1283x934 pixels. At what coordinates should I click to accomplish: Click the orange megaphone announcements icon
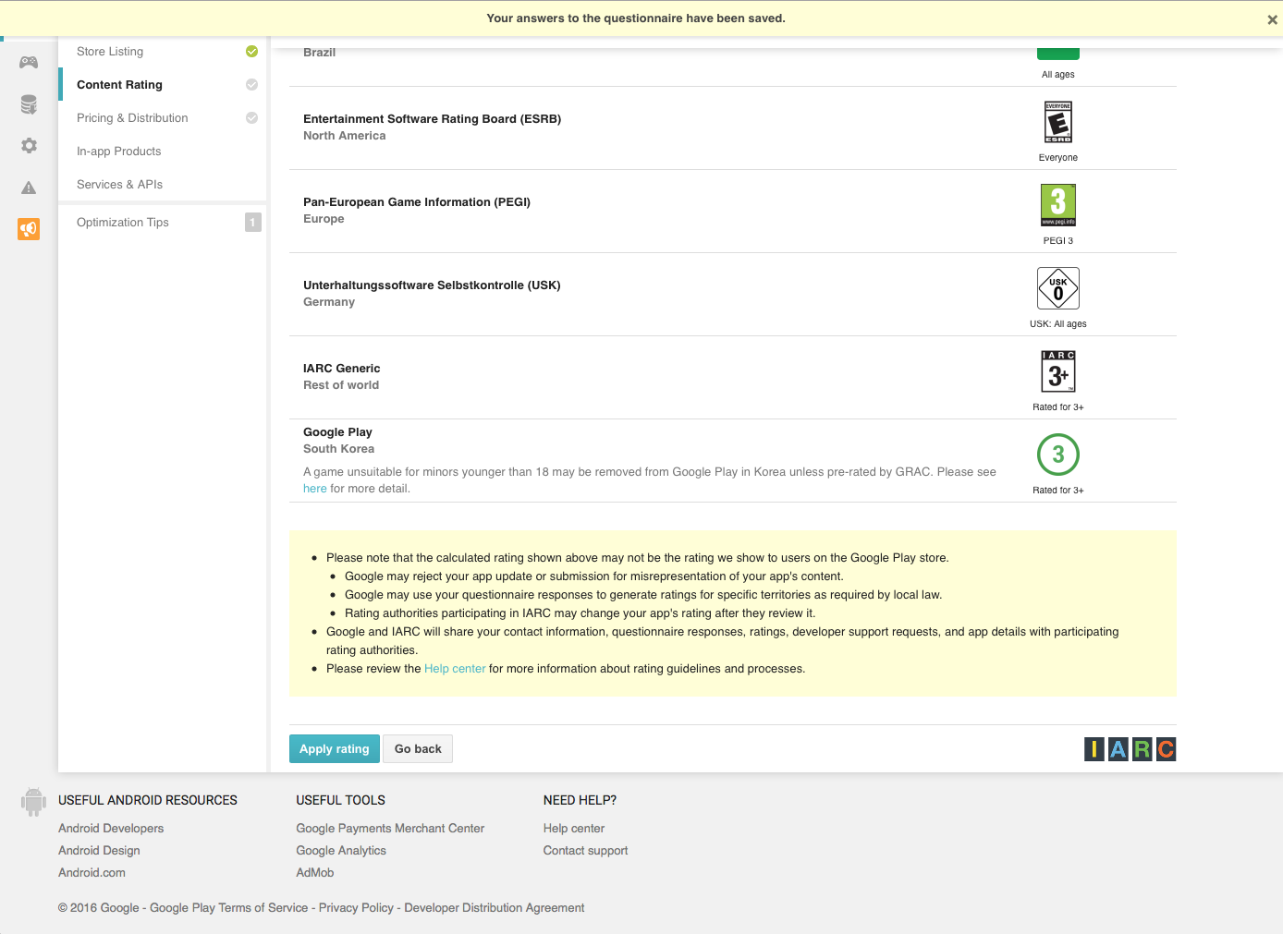pos(29,229)
